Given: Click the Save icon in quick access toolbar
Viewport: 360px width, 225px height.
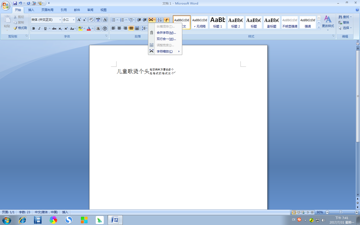Looking at the screenshot, I should coord(15,3).
